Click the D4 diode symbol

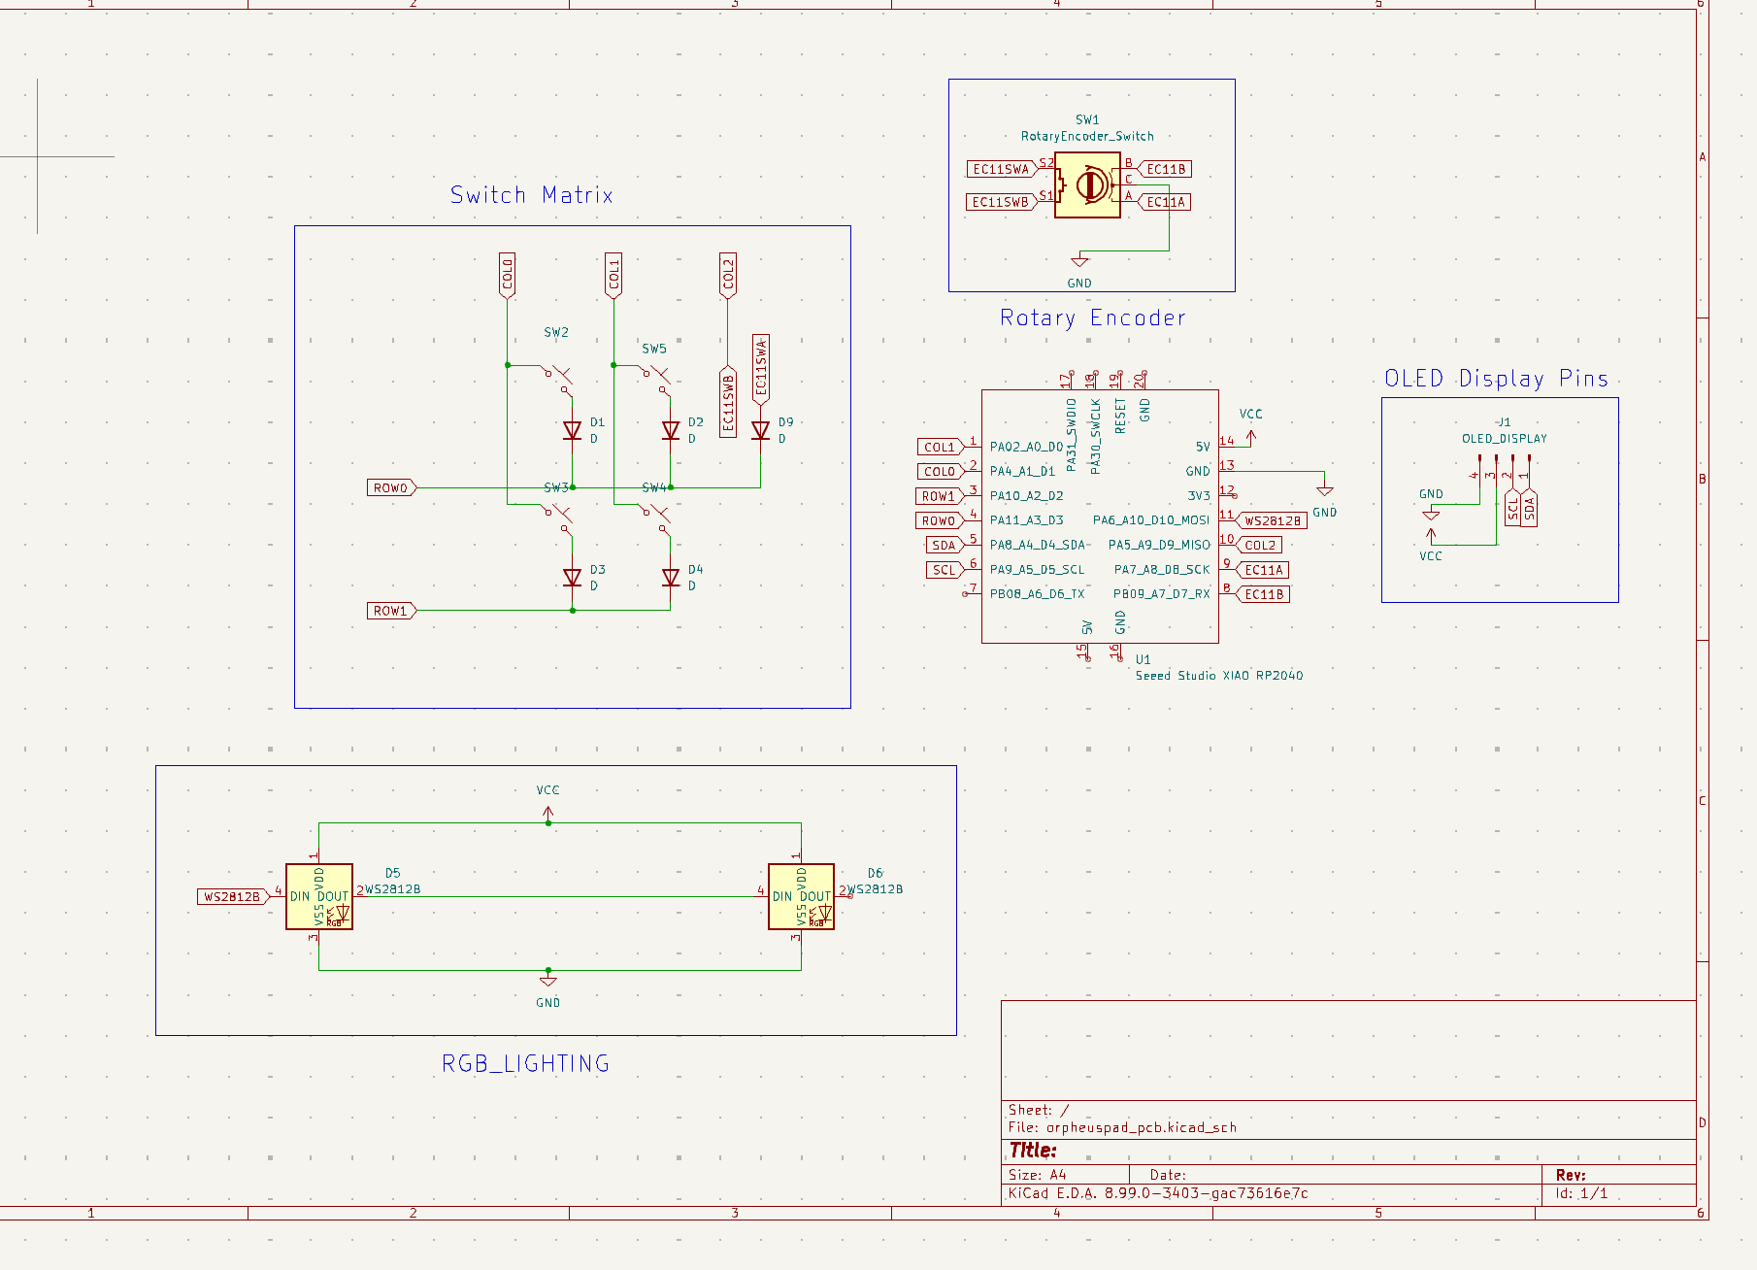pos(670,578)
